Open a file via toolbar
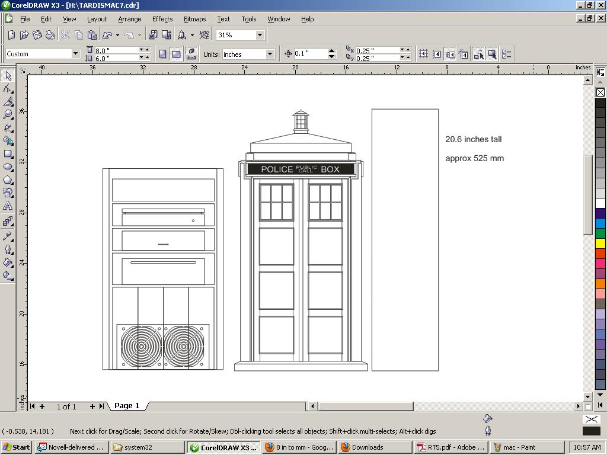607x455 pixels. click(x=24, y=35)
